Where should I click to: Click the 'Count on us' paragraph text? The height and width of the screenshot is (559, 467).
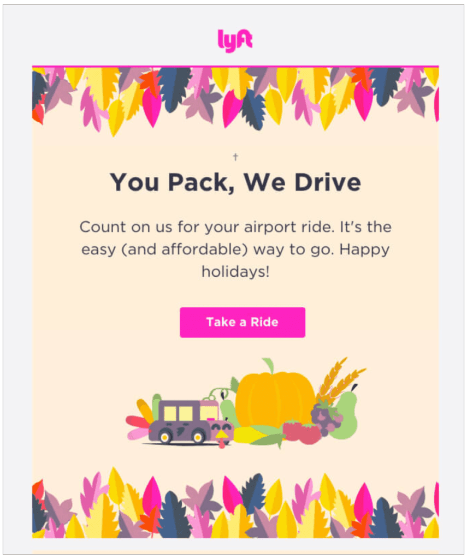tap(235, 249)
